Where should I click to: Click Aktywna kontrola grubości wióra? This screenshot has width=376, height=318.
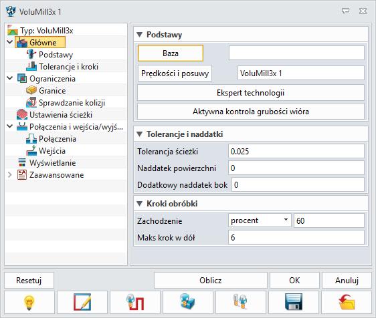pos(251,112)
